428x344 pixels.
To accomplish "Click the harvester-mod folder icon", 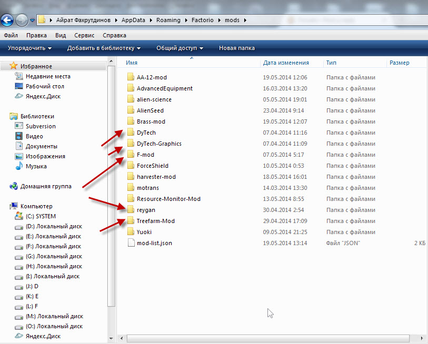I will coord(131,177).
